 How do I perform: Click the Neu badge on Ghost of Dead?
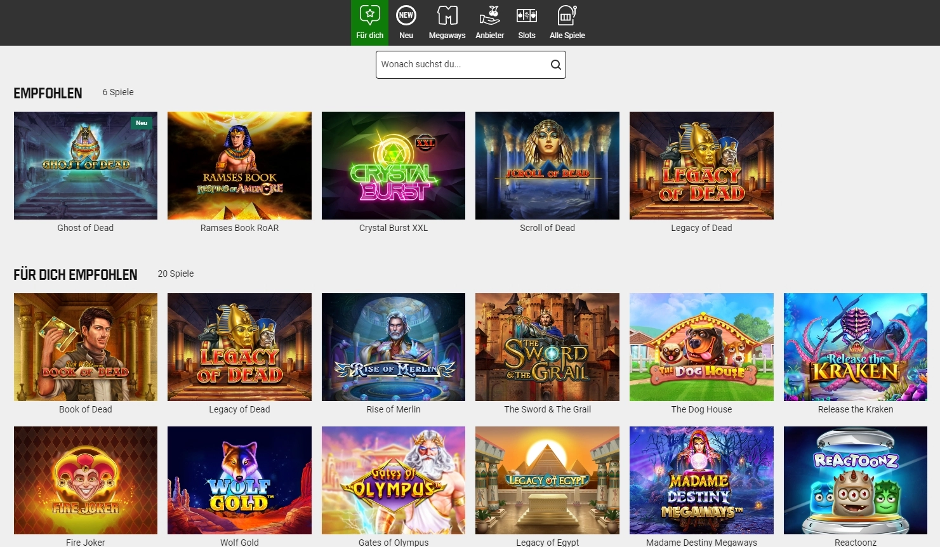click(142, 122)
